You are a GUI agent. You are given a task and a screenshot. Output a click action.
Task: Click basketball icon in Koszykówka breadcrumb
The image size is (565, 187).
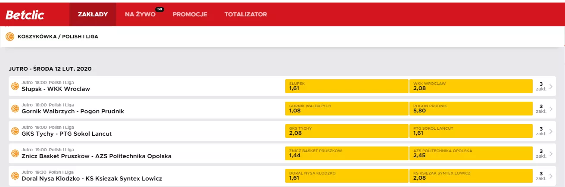(10, 37)
